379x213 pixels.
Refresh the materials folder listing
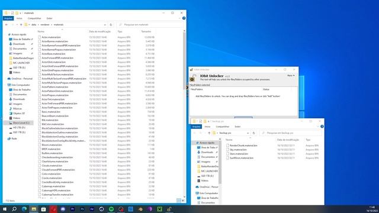[111, 25]
